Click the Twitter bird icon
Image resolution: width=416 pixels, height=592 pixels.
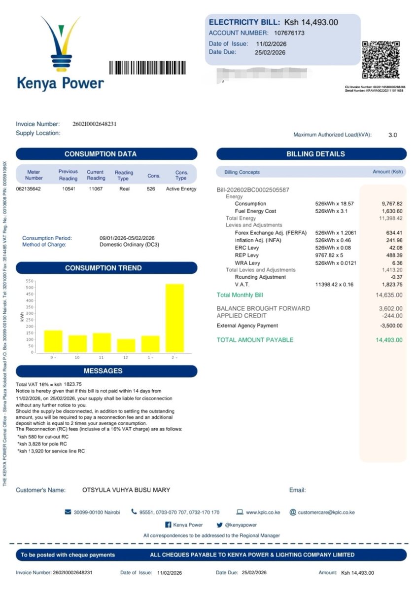tap(220, 525)
